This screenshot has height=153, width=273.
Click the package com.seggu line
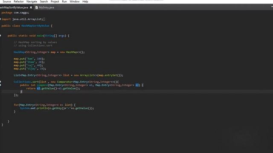pyautogui.click(x=15, y=13)
